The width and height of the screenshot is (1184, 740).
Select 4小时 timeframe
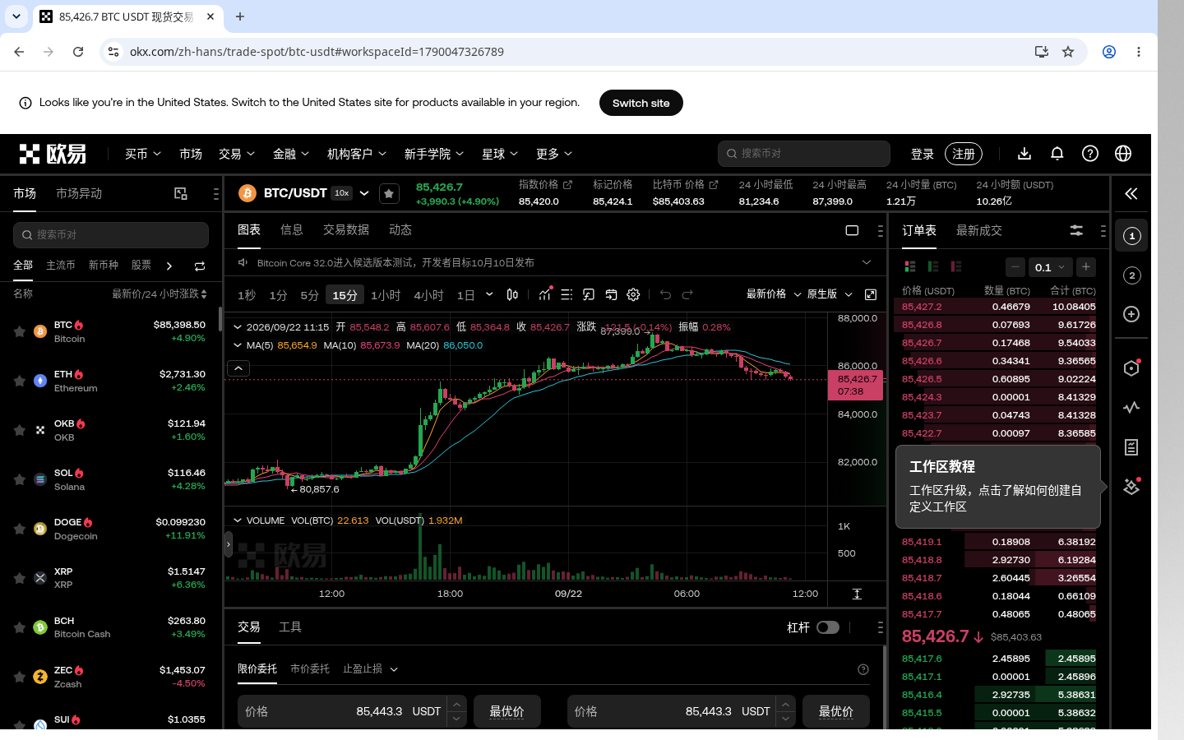pyautogui.click(x=428, y=295)
